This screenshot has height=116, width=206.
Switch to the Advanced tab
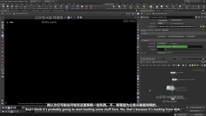pyautogui.click(x=165, y=30)
